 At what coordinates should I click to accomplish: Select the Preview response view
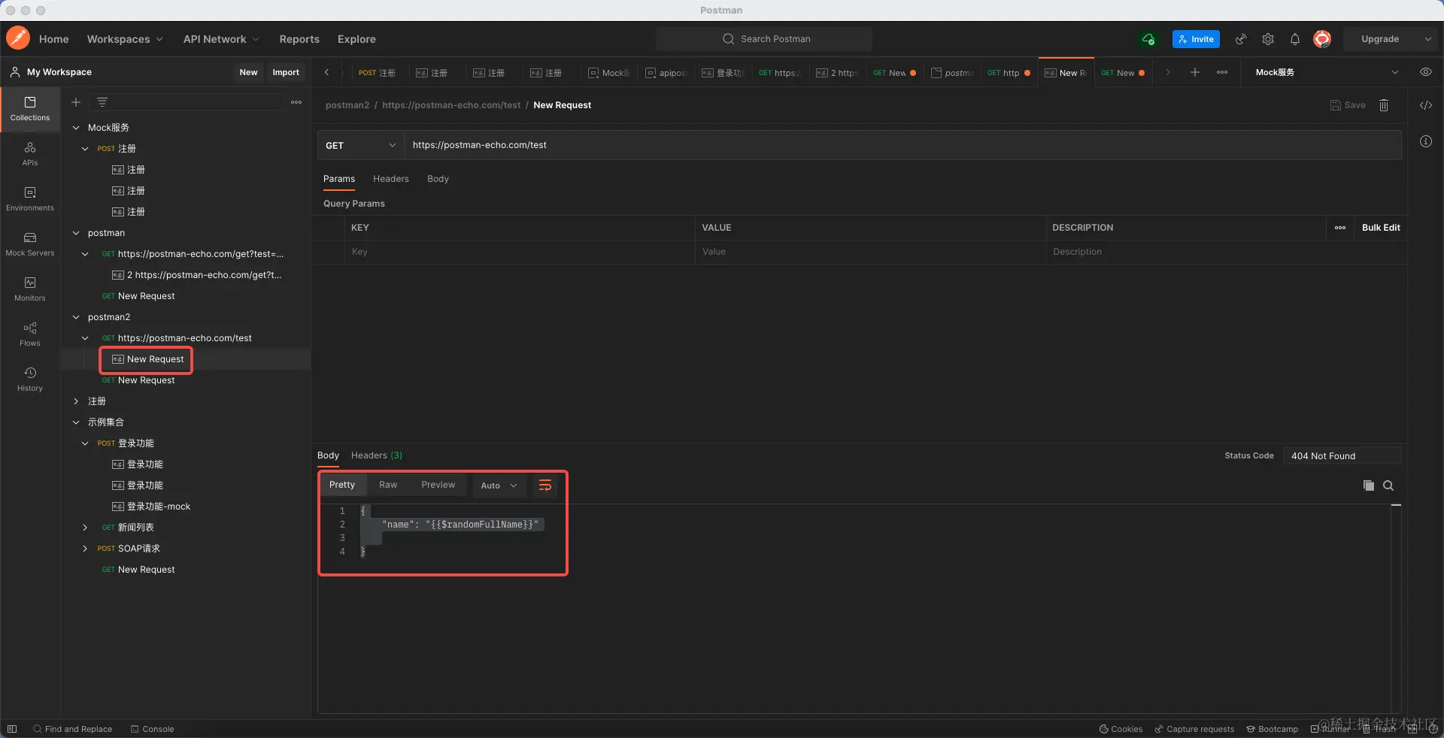coord(438,485)
